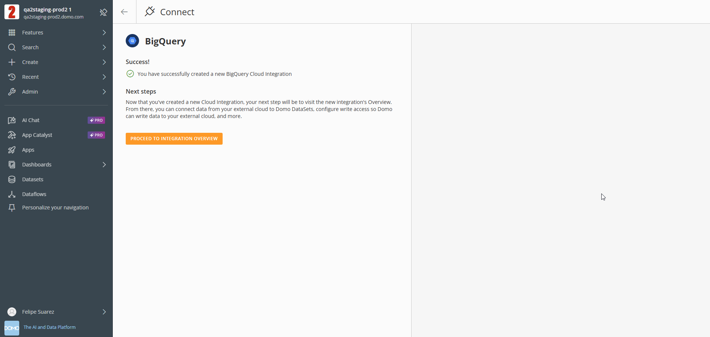710x337 pixels.
Task: Open The AI and Data Platform link
Action: (50, 327)
